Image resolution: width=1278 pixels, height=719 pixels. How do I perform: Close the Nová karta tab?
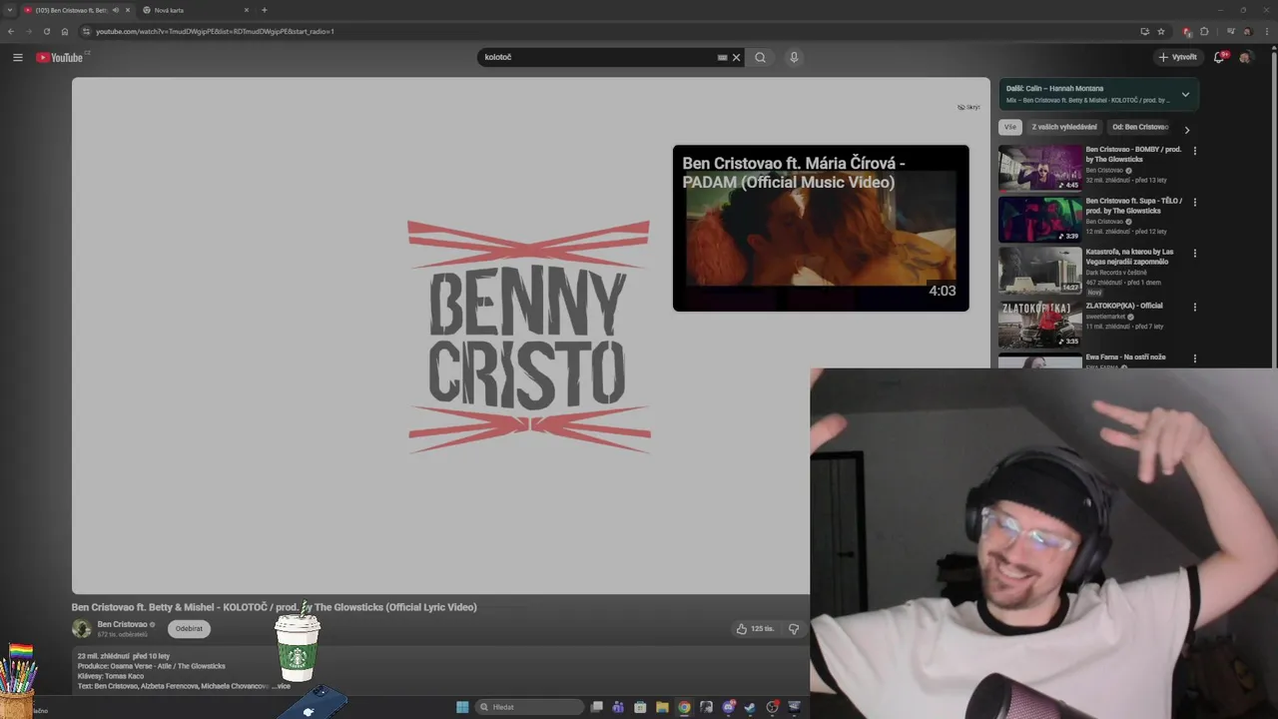click(x=246, y=10)
